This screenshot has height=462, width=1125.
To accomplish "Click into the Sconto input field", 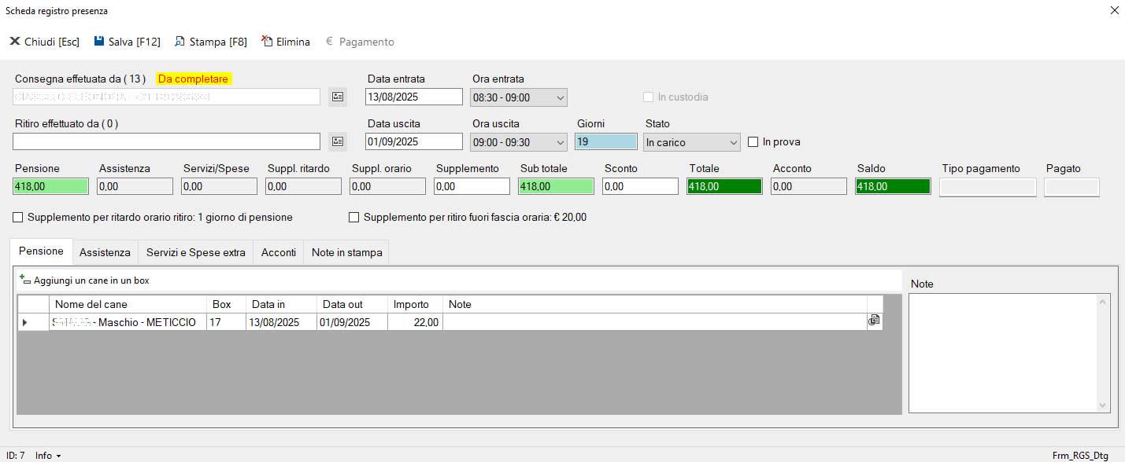I will pos(639,186).
